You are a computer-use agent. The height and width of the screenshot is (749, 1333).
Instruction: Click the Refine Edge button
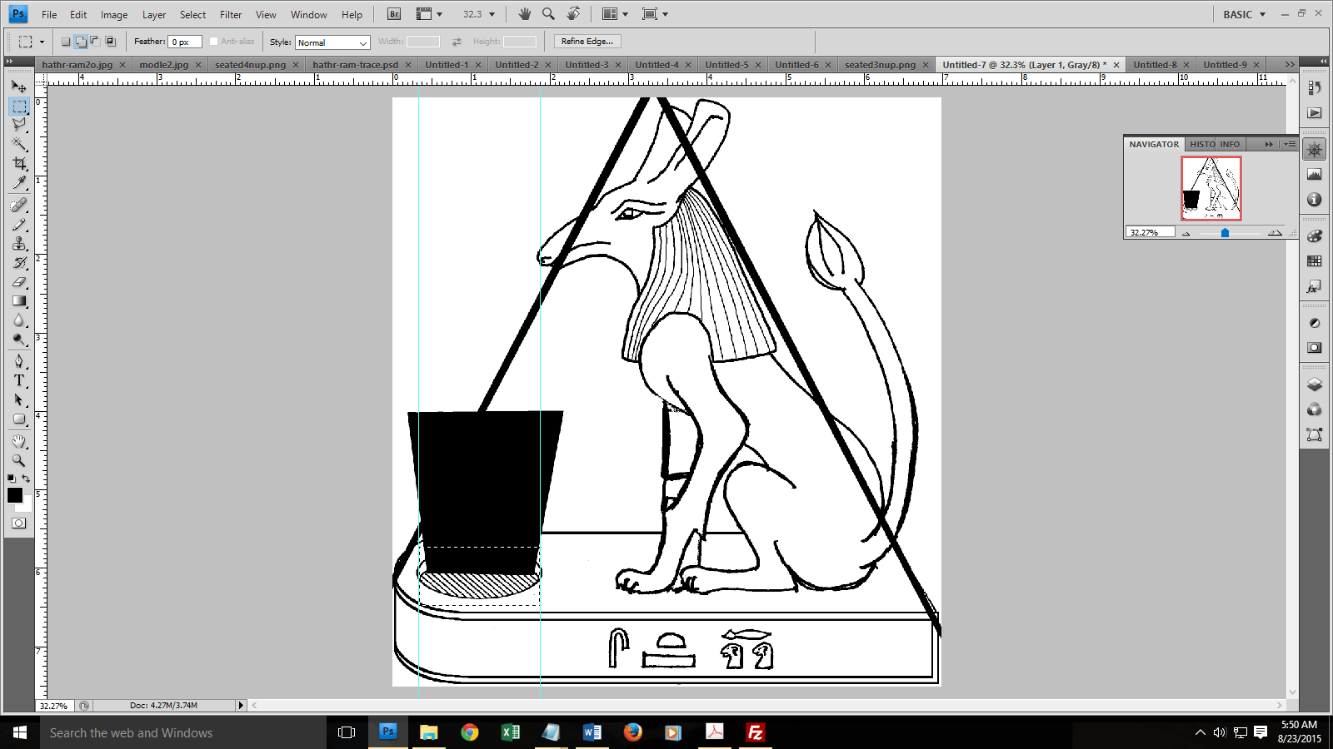[587, 42]
